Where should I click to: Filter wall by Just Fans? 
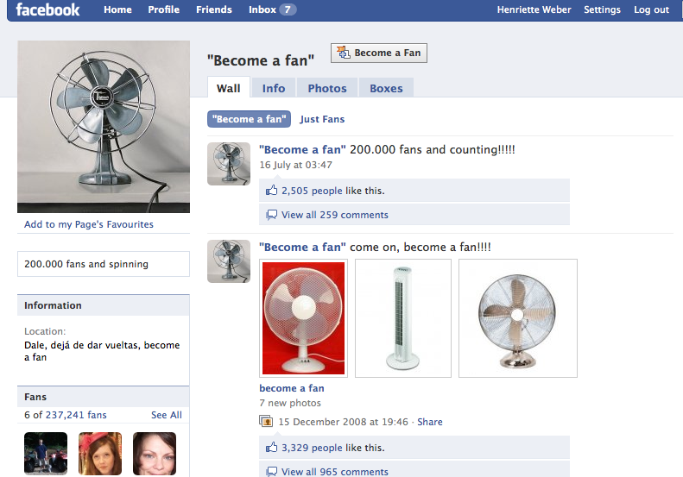click(x=322, y=119)
